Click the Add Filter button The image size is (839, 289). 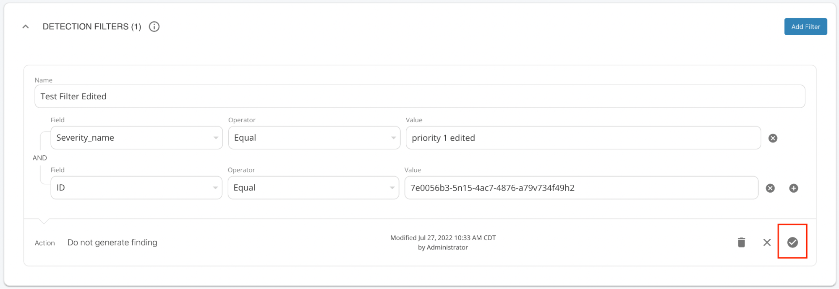(805, 27)
